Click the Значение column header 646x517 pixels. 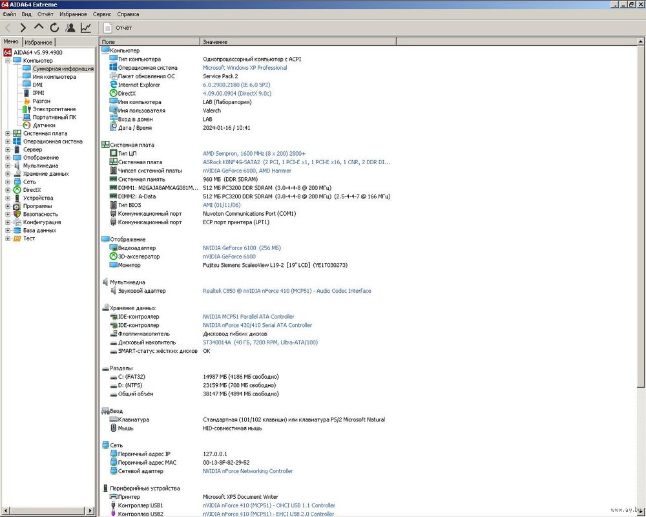[x=215, y=42]
